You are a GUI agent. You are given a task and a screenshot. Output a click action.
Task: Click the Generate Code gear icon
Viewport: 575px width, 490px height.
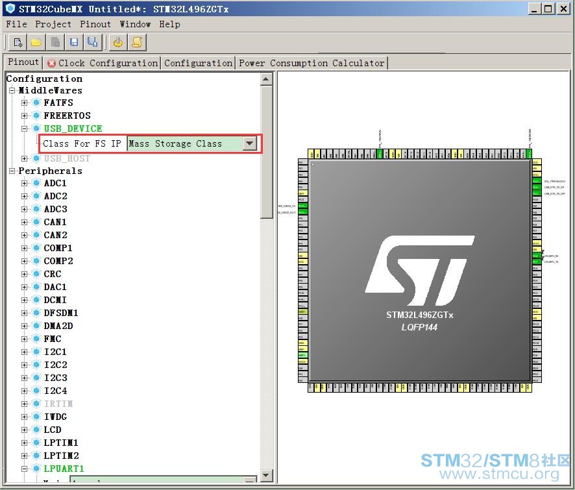[118, 43]
